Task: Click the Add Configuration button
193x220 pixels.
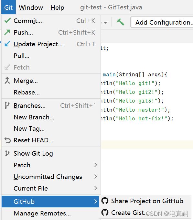Action: [162, 22]
